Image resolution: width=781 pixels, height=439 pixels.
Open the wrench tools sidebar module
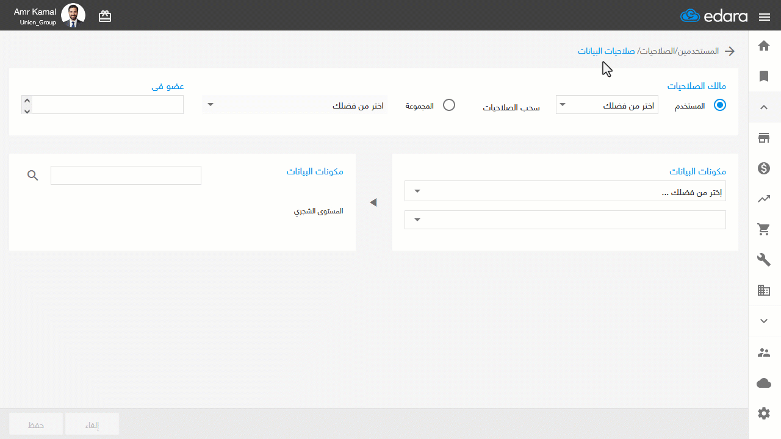(x=764, y=260)
